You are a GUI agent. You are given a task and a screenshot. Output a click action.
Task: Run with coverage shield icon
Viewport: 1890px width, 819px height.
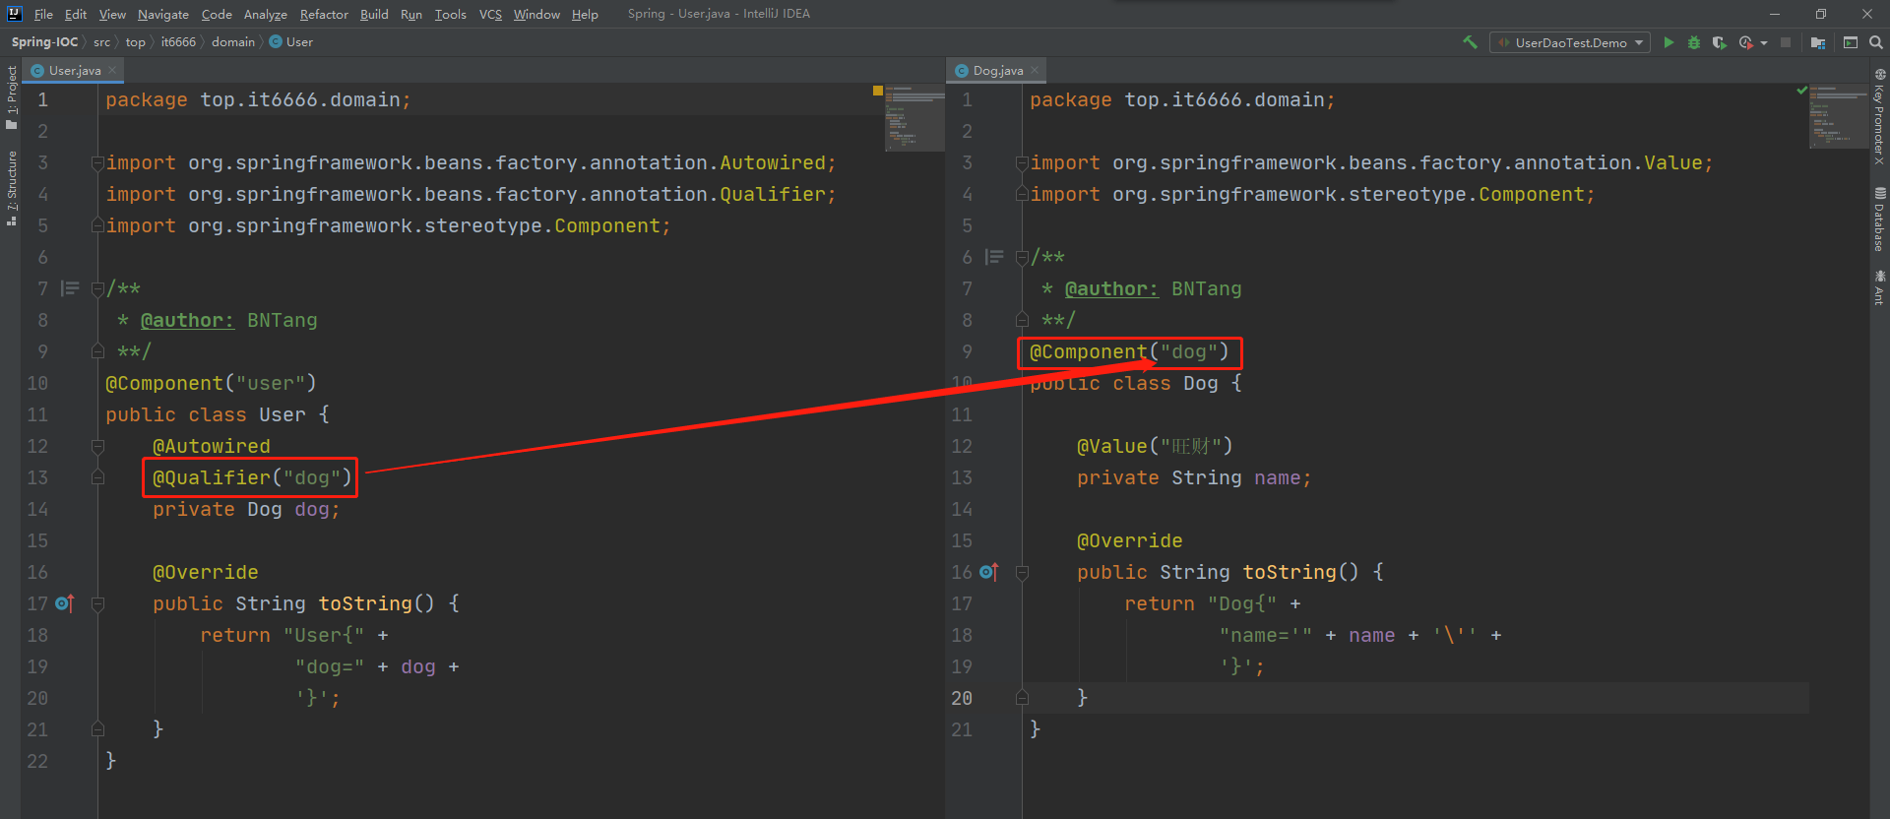pyautogui.click(x=1719, y=42)
